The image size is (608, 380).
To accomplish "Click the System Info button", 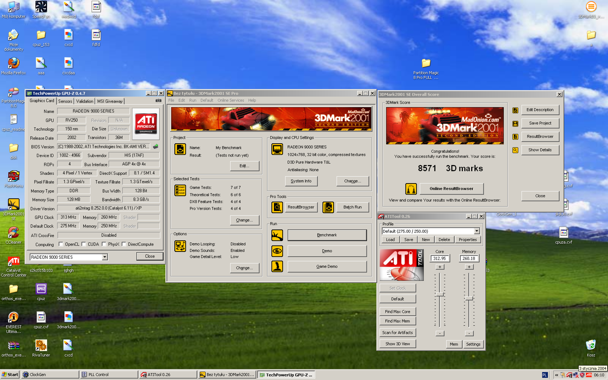I will (301, 181).
